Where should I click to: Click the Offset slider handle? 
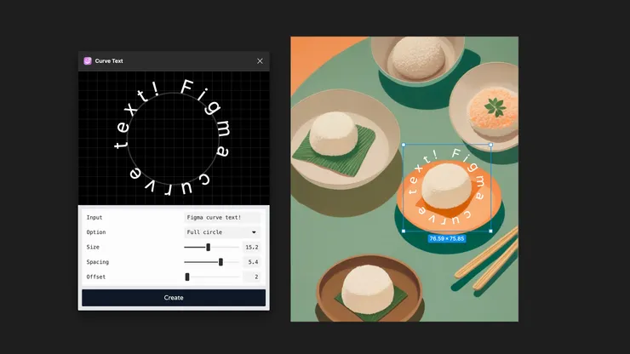(187, 277)
